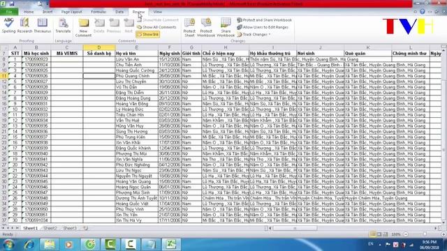This screenshot has height=251, width=447.
Task: Click the zoom out minus button
Action: (406, 234)
